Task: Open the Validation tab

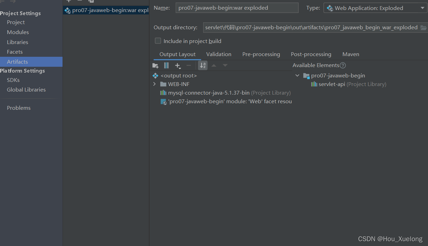Action: tap(219, 54)
